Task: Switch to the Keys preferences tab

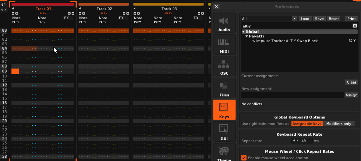Action: coord(224,110)
